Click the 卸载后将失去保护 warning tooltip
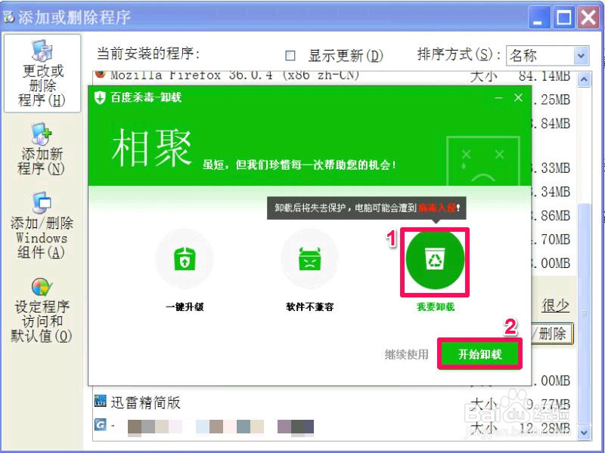605x453 pixels. point(367,208)
